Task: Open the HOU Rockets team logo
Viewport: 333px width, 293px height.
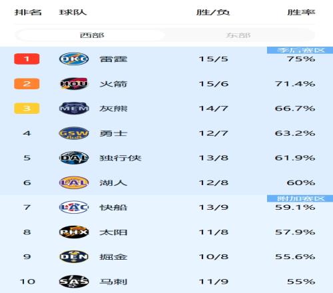Action: coord(74,84)
